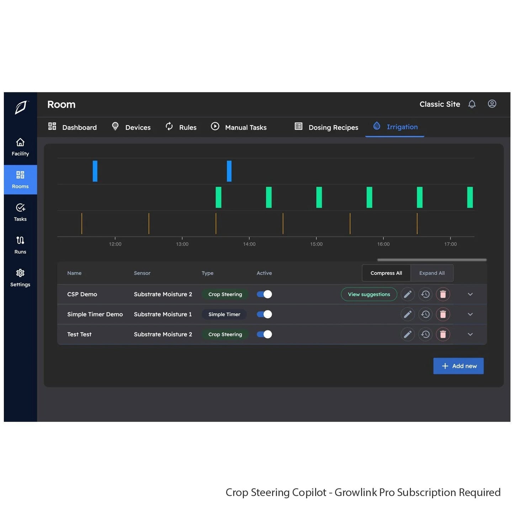Turn off Simple Timer Demo activation switch
The width and height of the screenshot is (514, 514).
pyautogui.click(x=264, y=314)
